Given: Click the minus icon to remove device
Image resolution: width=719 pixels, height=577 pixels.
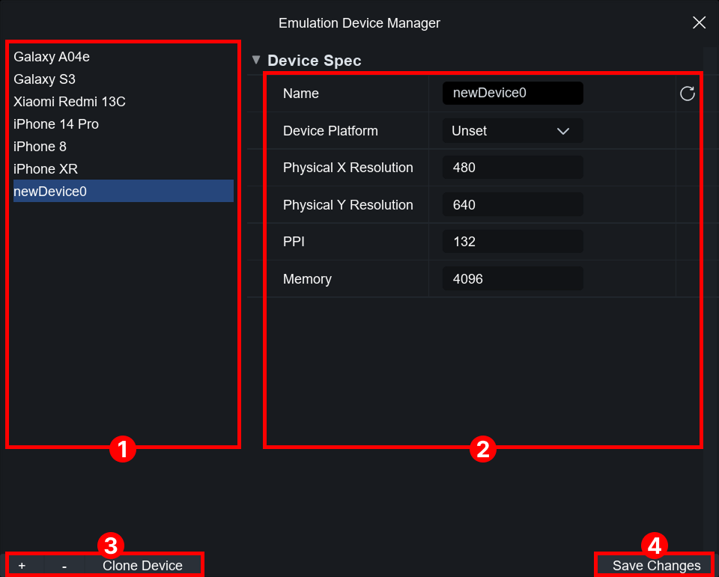Looking at the screenshot, I should pos(64,566).
